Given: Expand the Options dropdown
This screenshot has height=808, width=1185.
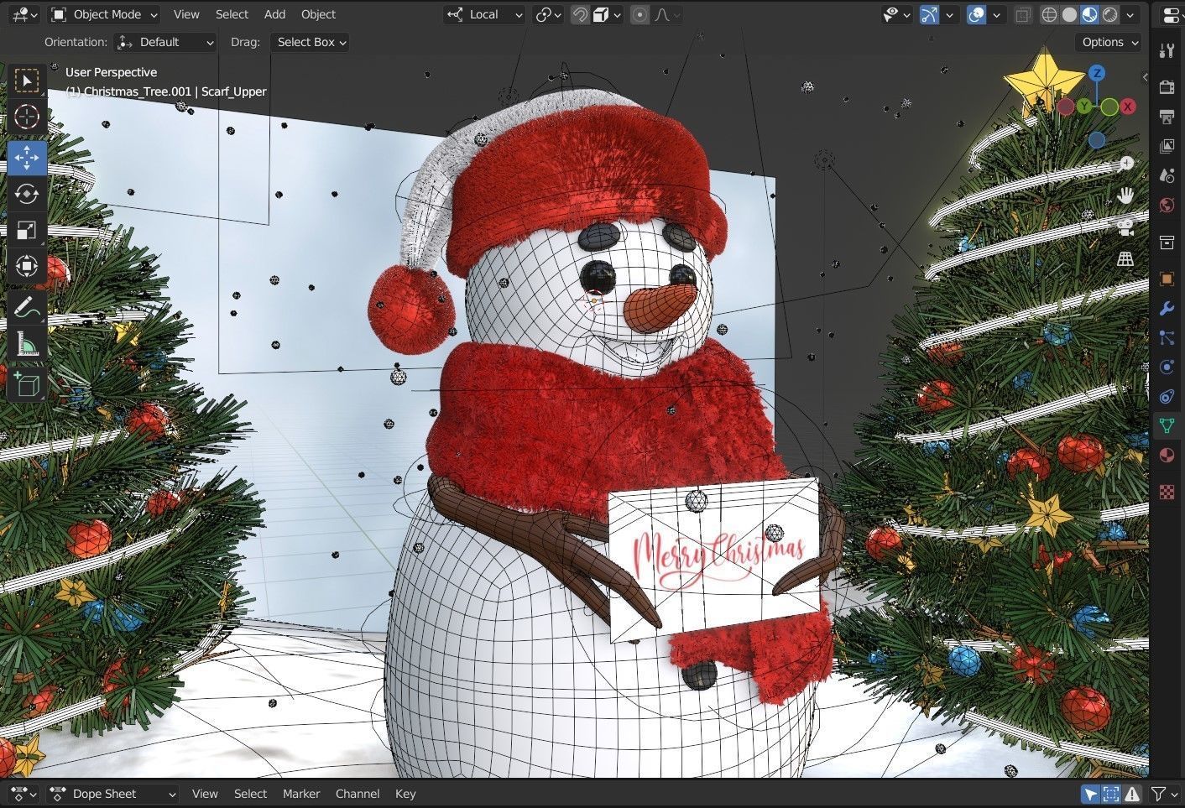Looking at the screenshot, I should tap(1109, 42).
